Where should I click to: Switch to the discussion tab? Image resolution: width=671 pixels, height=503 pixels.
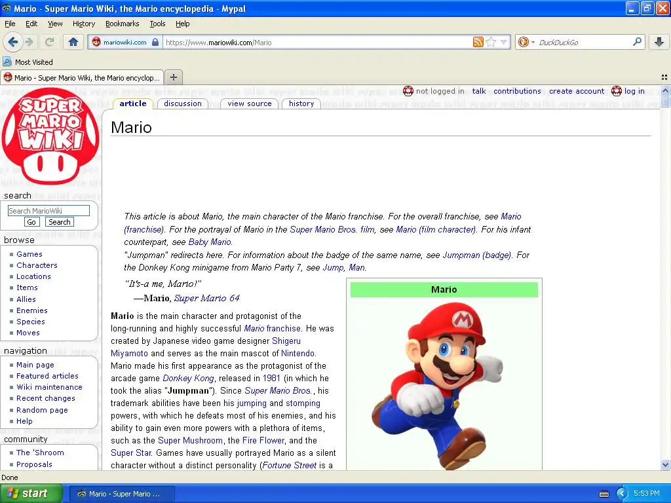click(183, 103)
